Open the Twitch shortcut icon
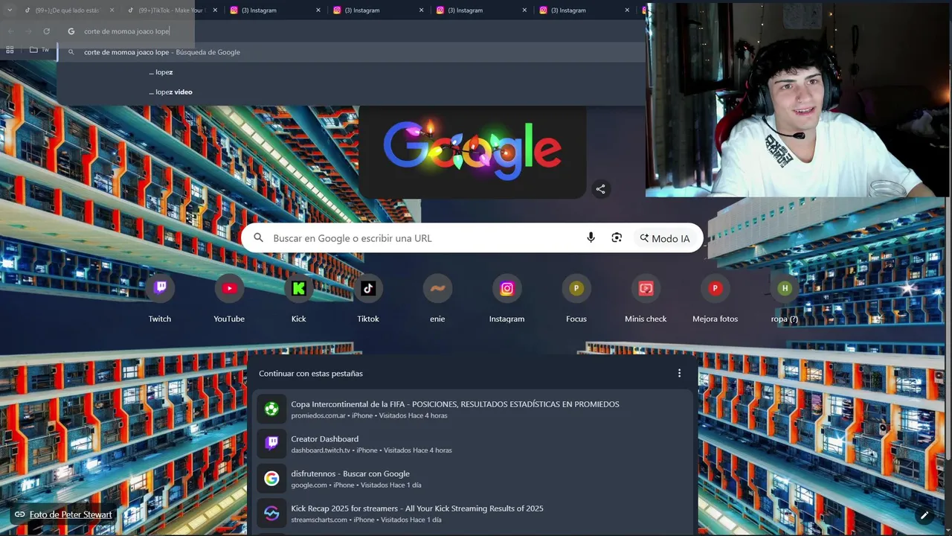This screenshot has height=536, width=952. coord(160,288)
